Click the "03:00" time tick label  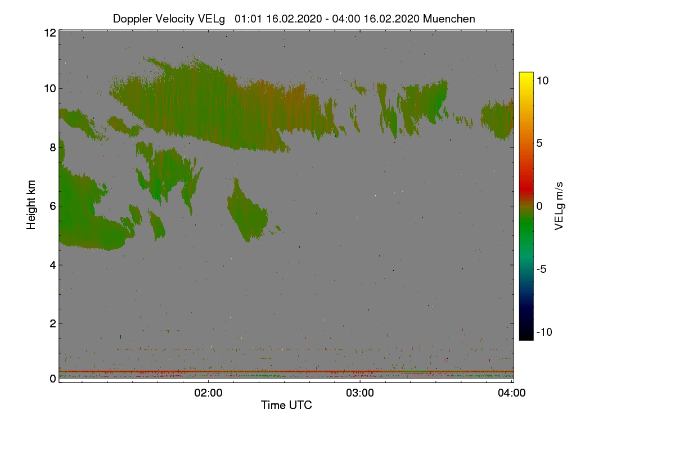(360, 393)
